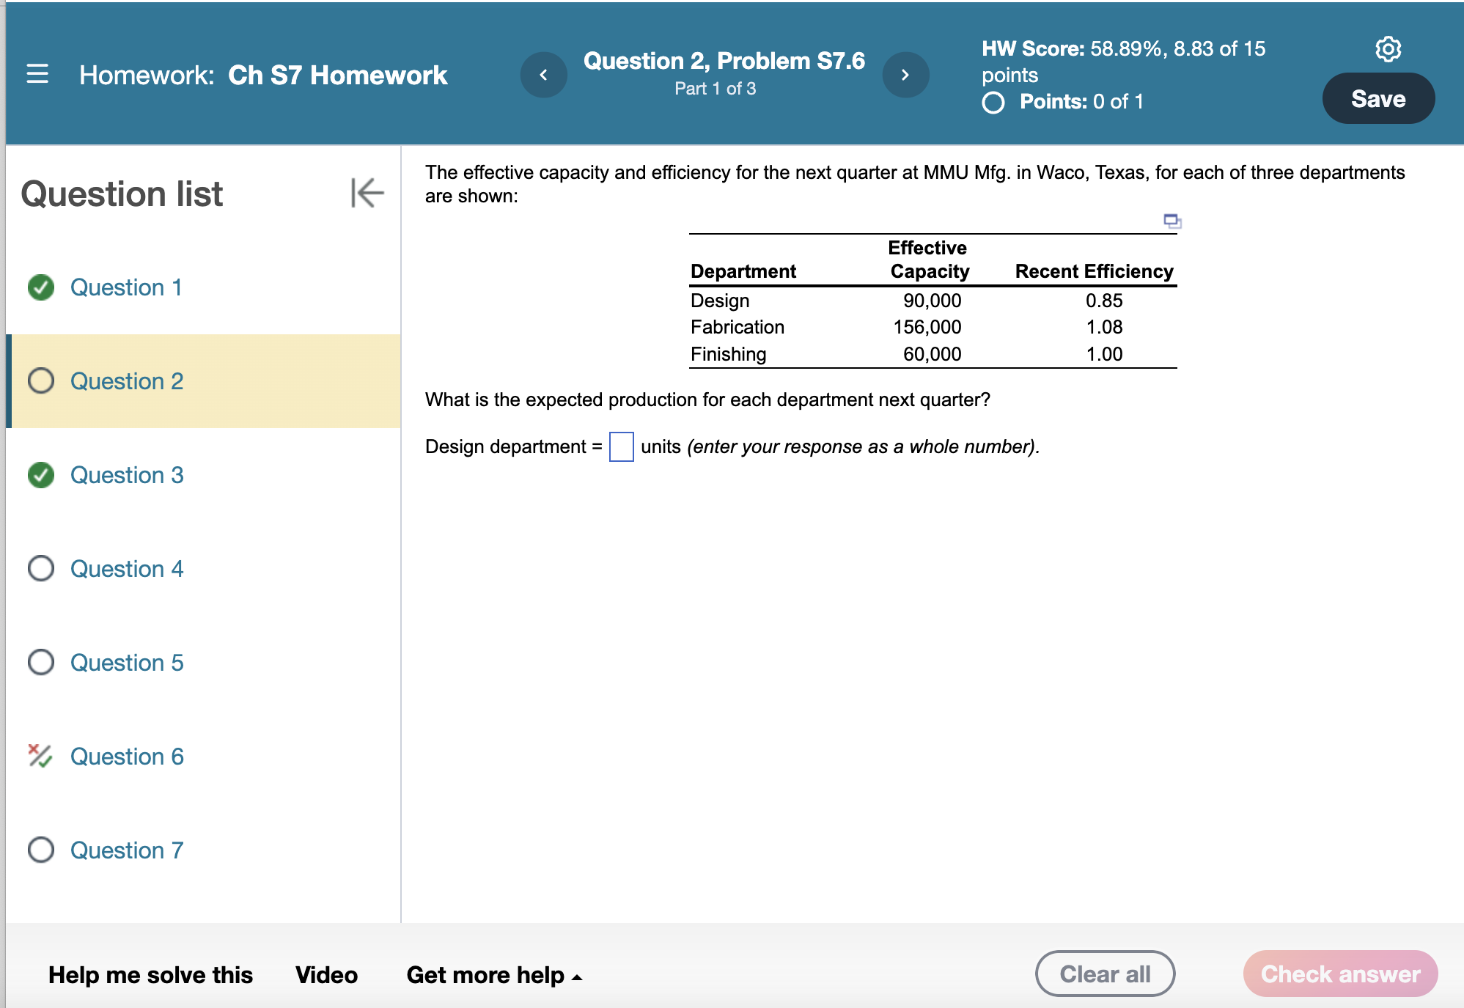This screenshot has height=1008, width=1464.
Task: Click the next question arrow
Action: coord(906,74)
